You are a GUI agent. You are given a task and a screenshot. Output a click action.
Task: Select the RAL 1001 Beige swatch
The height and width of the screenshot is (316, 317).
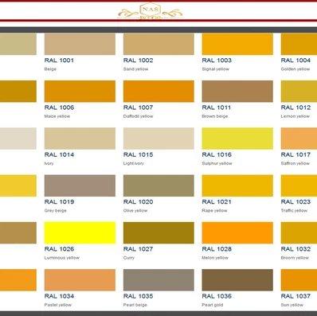pos(80,44)
